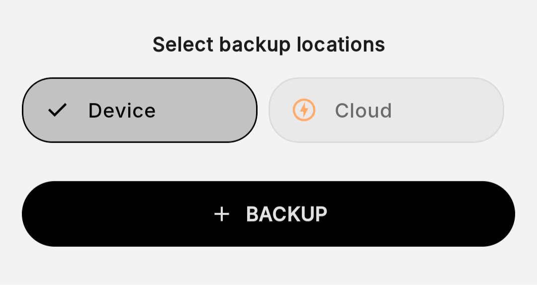Start backup with the BACKUP button
The width and height of the screenshot is (537, 285).
[x=268, y=214]
